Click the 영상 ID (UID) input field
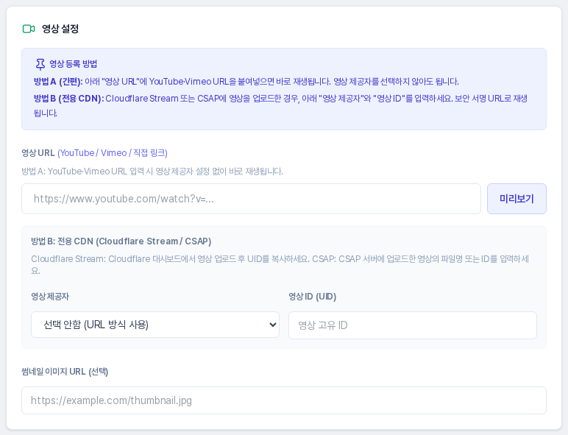Screen dimensions: 568x435 [x=413, y=325]
